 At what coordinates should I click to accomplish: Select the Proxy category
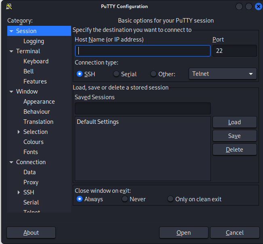[31, 182]
